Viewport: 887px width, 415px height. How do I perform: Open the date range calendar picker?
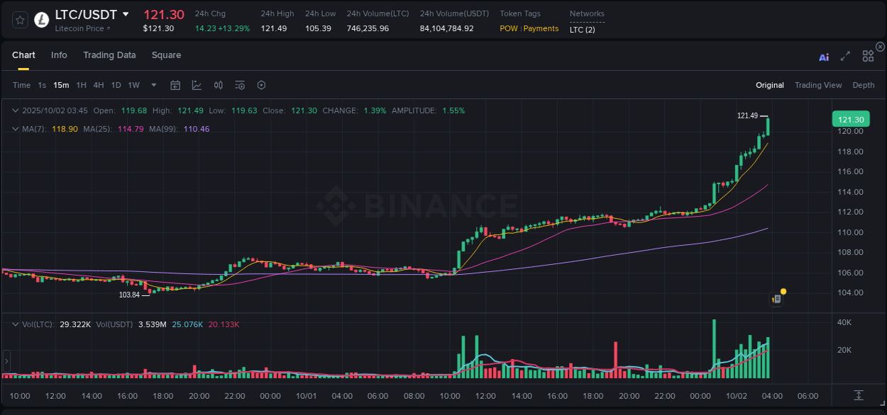(175, 85)
